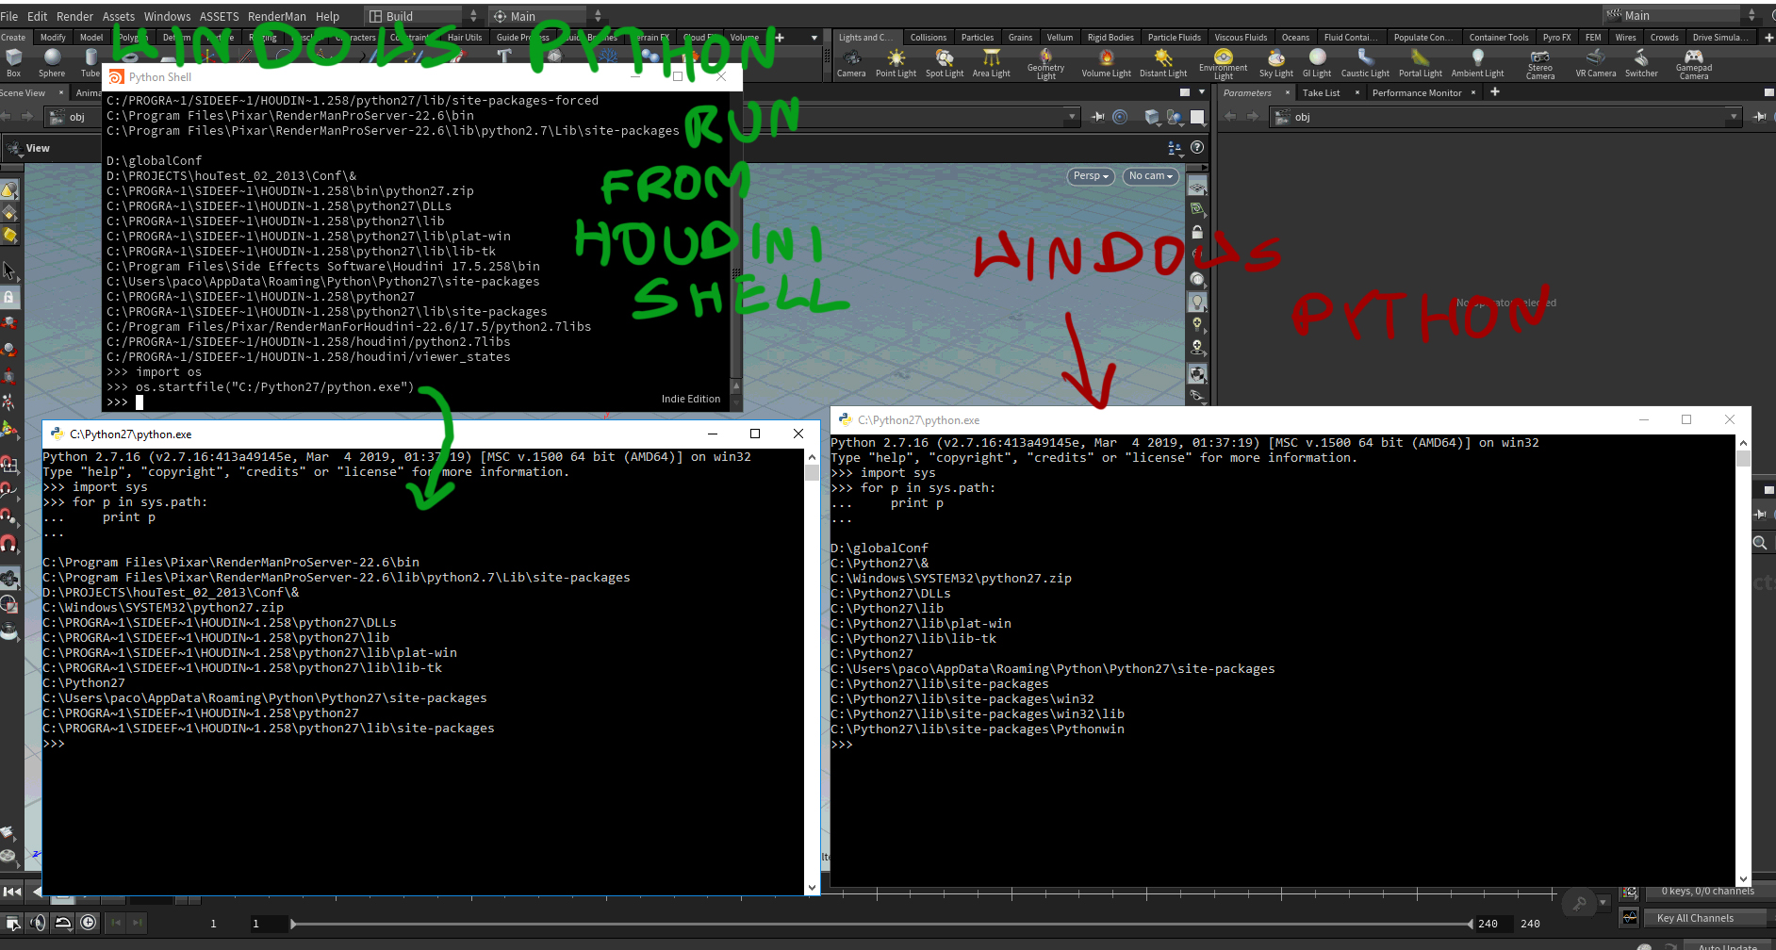The height and width of the screenshot is (950, 1776).
Task: Open the Render menu
Action: tap(74, 16)
